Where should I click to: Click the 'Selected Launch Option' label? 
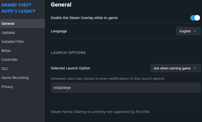click(x=71, y=68)
